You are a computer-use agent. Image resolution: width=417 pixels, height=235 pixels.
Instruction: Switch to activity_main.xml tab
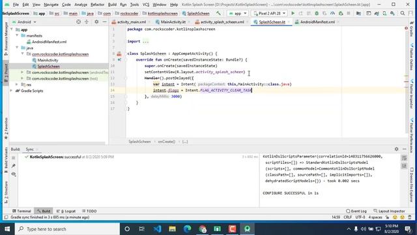132,22
